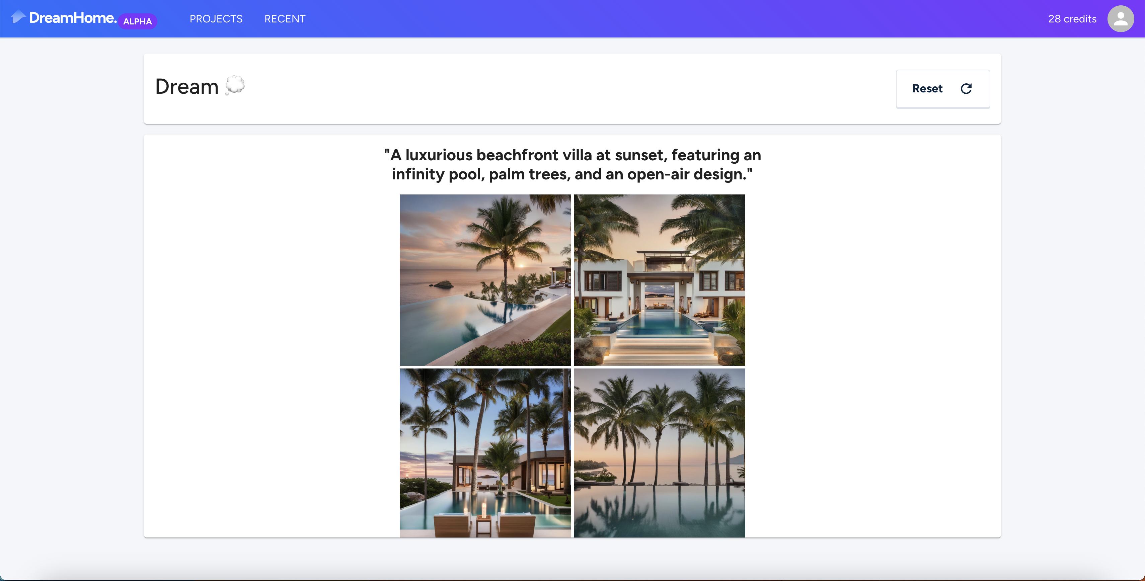
Task: Open the top-left infinity pool sunset image
Action: pyautogui.click(x=485, y=280)
